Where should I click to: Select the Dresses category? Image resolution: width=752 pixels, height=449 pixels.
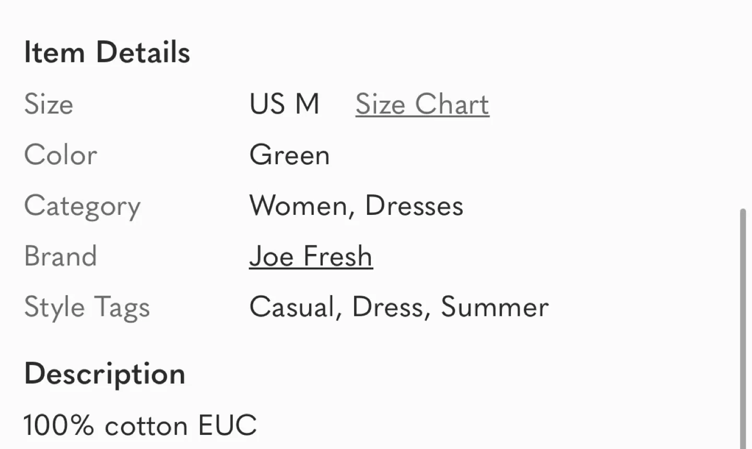[414, 205]
